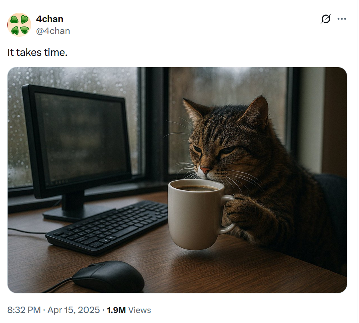Open the cat photo attached to the tweet

(177, 180)
